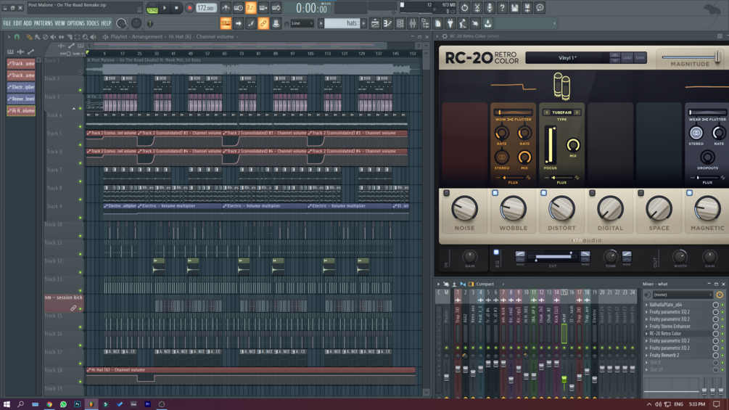The width and height of the screenshot is (729, 410).
Task: Stop playback with the stop button
Action: coord(176,8)
